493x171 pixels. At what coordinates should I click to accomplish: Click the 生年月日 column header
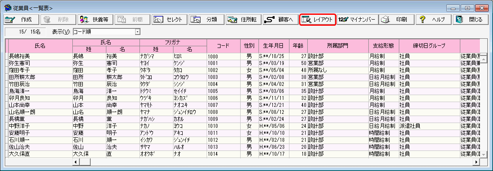[x=274, y=46]
